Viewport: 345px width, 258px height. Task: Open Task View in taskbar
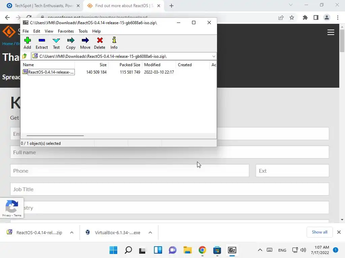click(143, 250)
